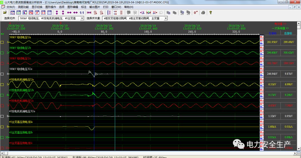
Task: Open the PQ power analysis tool
Action: [x=31, y=13]
